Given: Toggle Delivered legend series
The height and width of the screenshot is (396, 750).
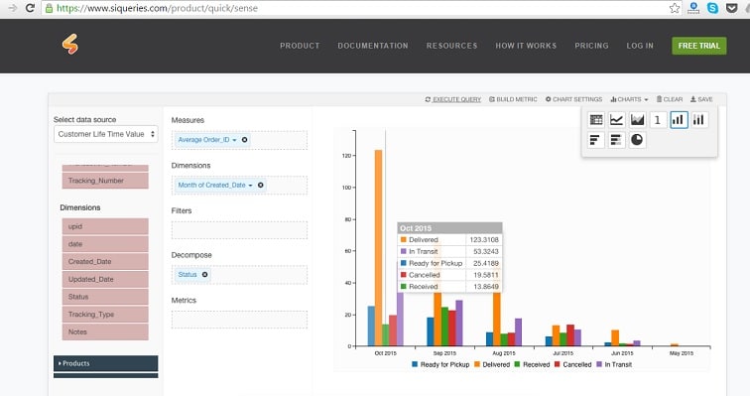Looking at the screenshot, I should coord(492,364).
